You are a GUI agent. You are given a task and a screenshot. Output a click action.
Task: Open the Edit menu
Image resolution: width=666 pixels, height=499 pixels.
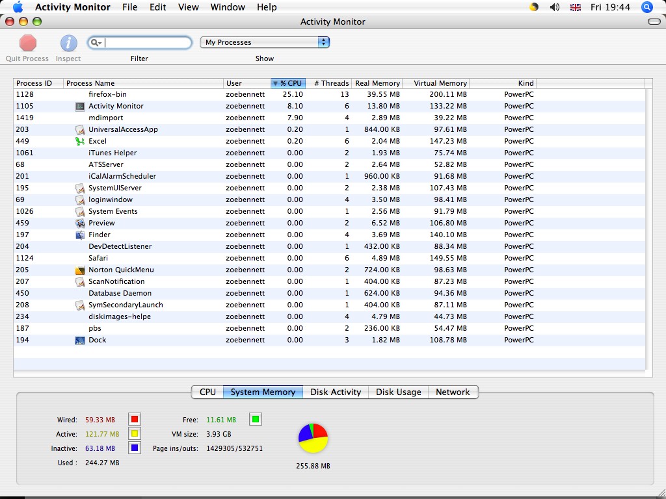pyautogui.click(x=157, y=6)
